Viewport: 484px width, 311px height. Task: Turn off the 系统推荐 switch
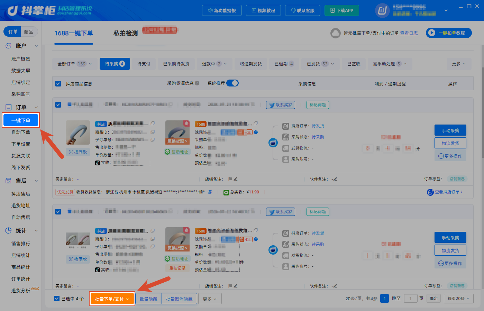pyautogui.click(x=232, y=83)
